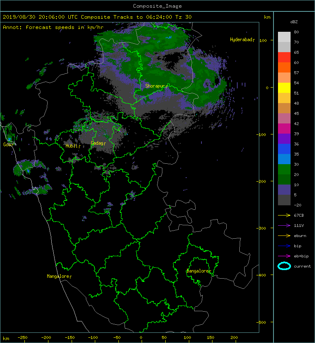Click the 0 tick on horizontal axis
This screenshot has height=343, width=315.
[141, 338]
